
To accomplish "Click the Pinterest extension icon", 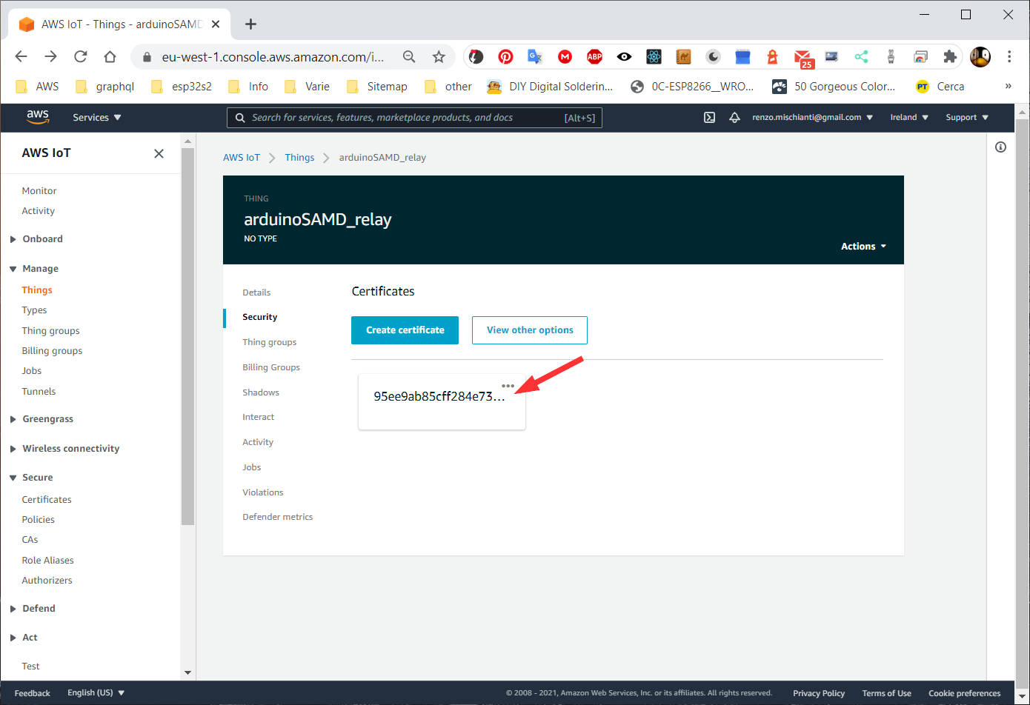I will point(505,57).
